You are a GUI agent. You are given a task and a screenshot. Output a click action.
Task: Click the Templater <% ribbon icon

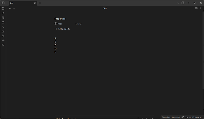[3, 40]
